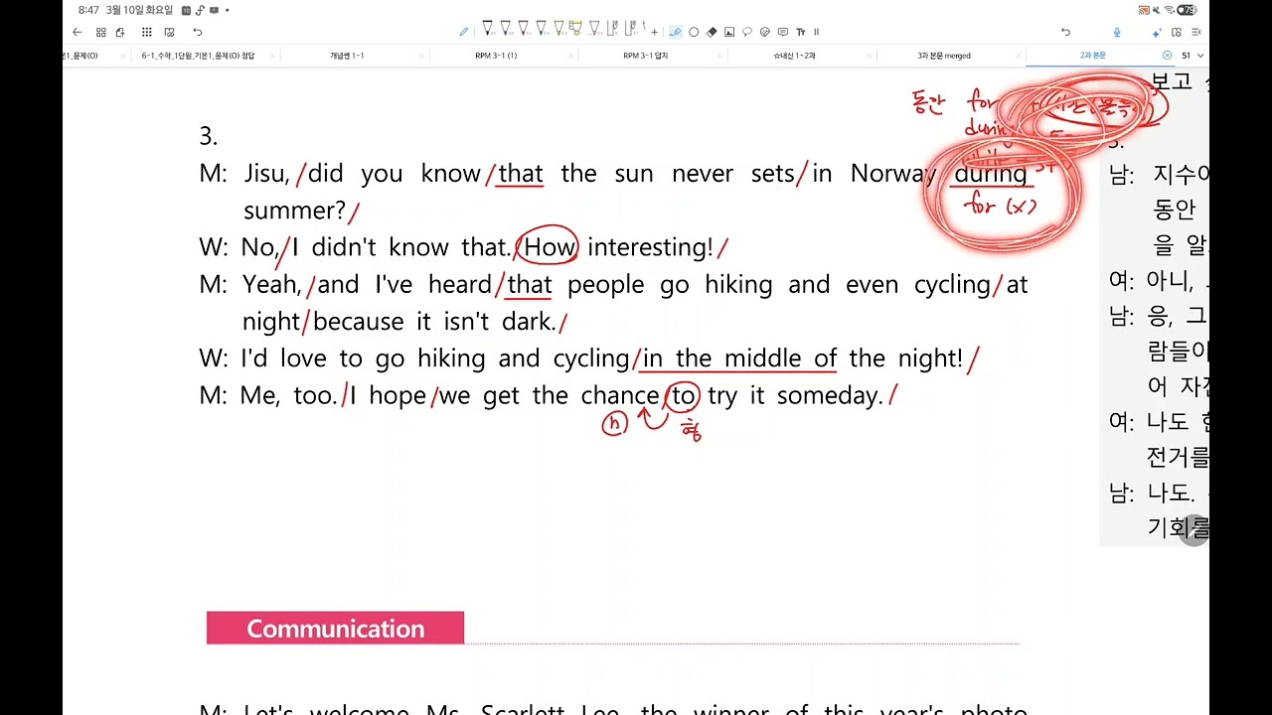
Task: Tap the right-side undo arrow
Action: click(x=1065, y=32)
